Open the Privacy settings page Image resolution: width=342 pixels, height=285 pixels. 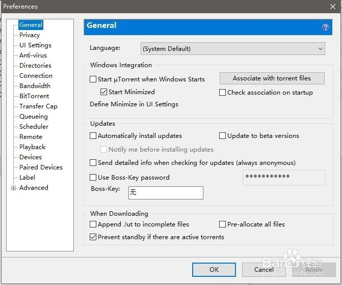pyautogui.click(x=30, y=35)
